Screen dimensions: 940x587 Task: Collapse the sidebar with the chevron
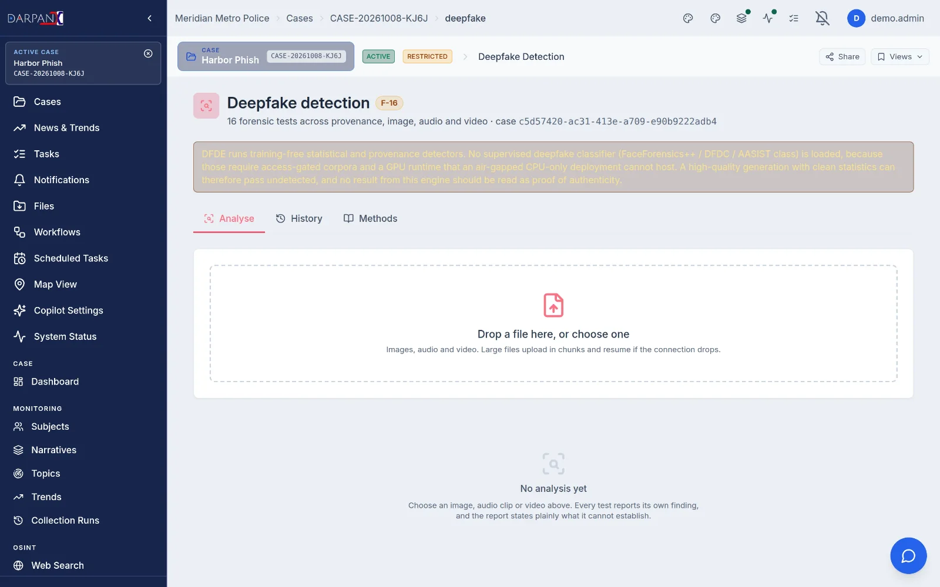pyautogui.click(x=150, y=18)
